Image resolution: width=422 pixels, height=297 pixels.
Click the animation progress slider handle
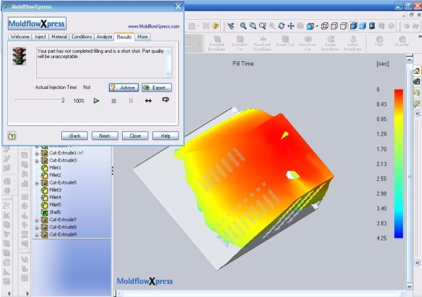click(x=63, y=100)
